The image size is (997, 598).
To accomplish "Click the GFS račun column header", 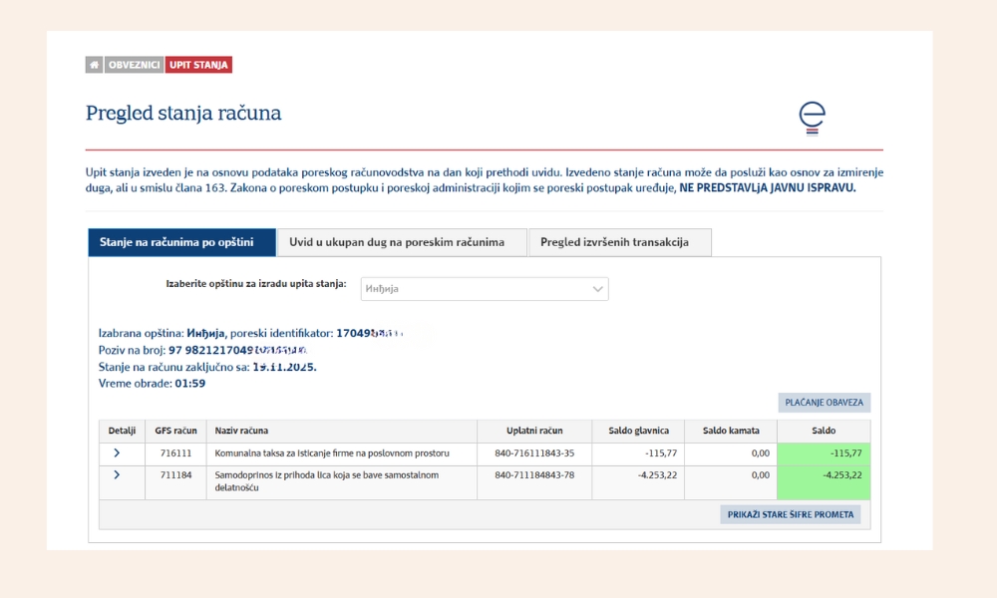I will (174, 431).
